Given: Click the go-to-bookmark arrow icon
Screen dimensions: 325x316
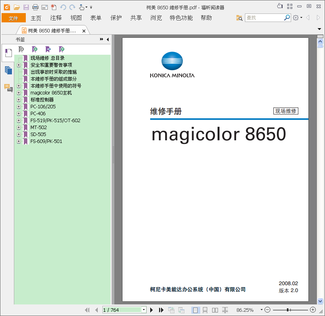Looking at the screenshot, I should 48,49.
